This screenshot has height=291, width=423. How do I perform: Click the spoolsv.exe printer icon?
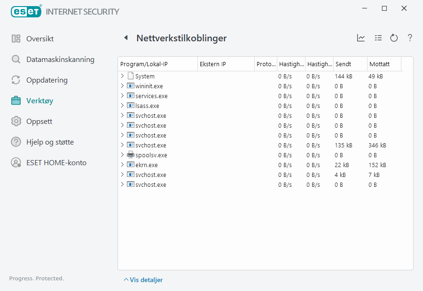(x=131, y=155)
